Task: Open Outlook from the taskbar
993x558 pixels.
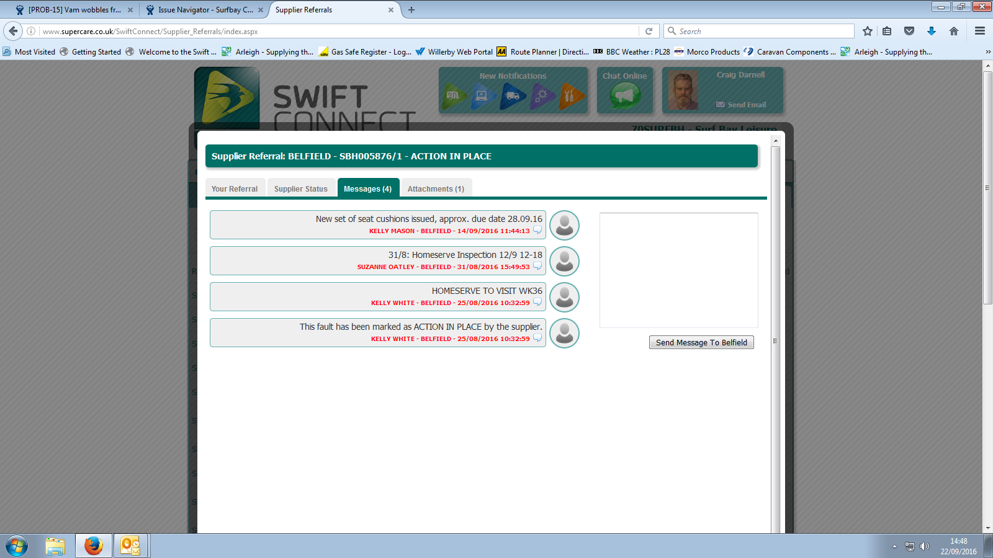Action: [130, 546]
